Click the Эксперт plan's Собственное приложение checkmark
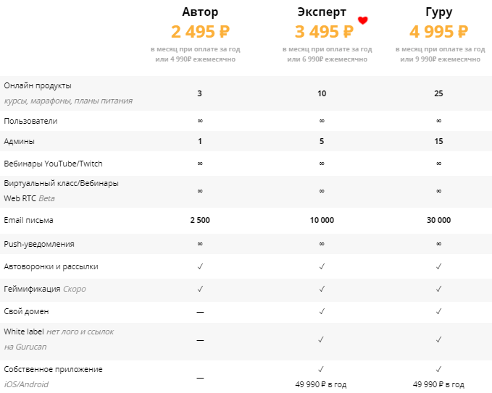 [322, 369]
